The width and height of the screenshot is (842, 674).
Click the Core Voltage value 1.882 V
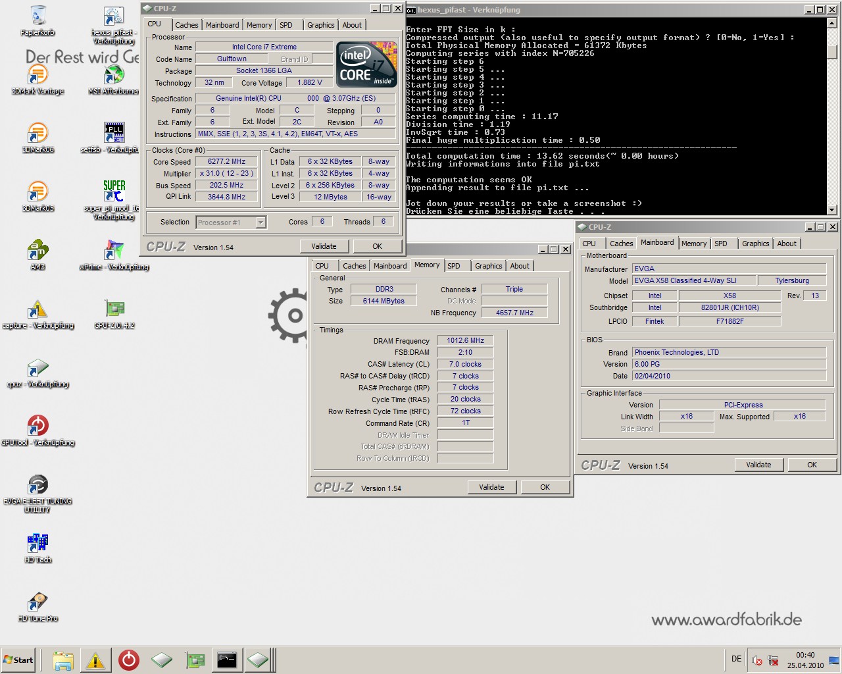coord(310,83)
